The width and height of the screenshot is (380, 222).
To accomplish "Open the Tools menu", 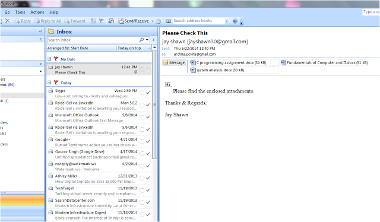I will coord(20,12).
